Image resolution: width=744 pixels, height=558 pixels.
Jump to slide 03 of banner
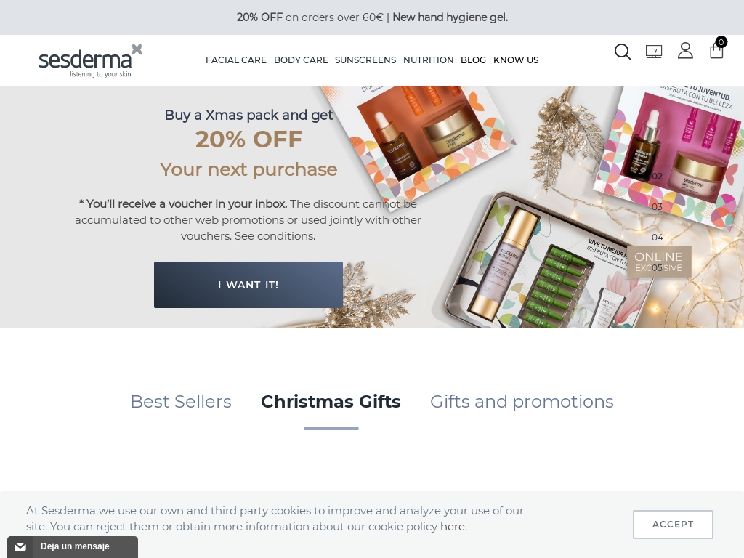pos(657,207)
